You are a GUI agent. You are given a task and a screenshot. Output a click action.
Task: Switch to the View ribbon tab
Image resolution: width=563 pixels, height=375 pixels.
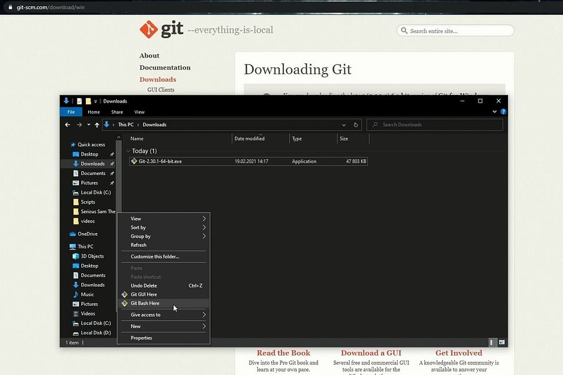pos(139,112)
